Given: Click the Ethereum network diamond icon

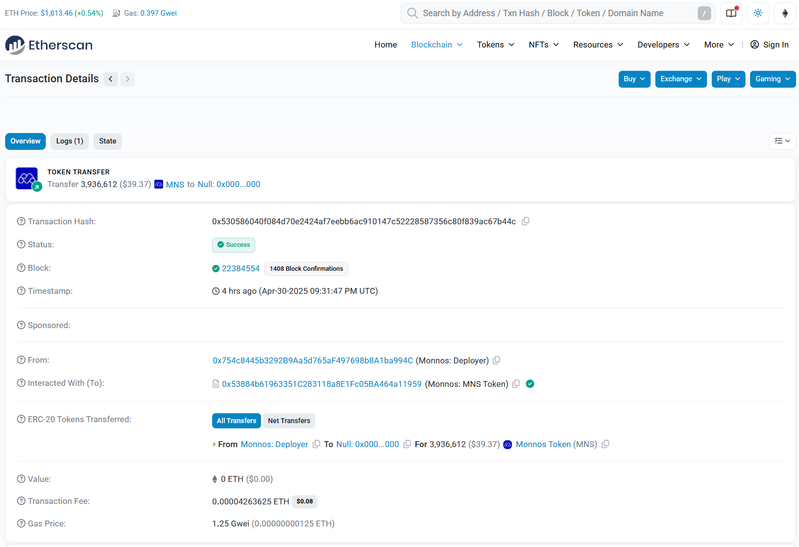Looking at the screenshot, I should click(785, 13).
